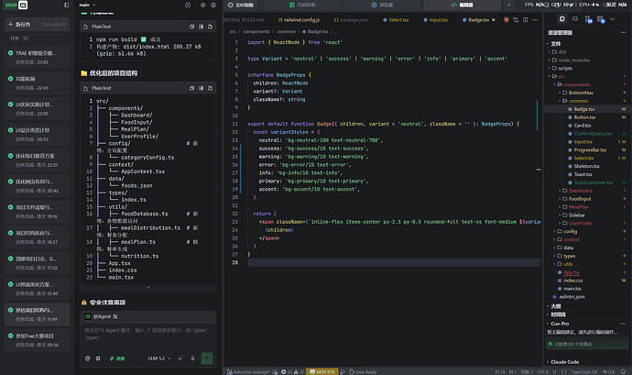Switch to the tailwind.config.js editor tab

tap(299, 20)
